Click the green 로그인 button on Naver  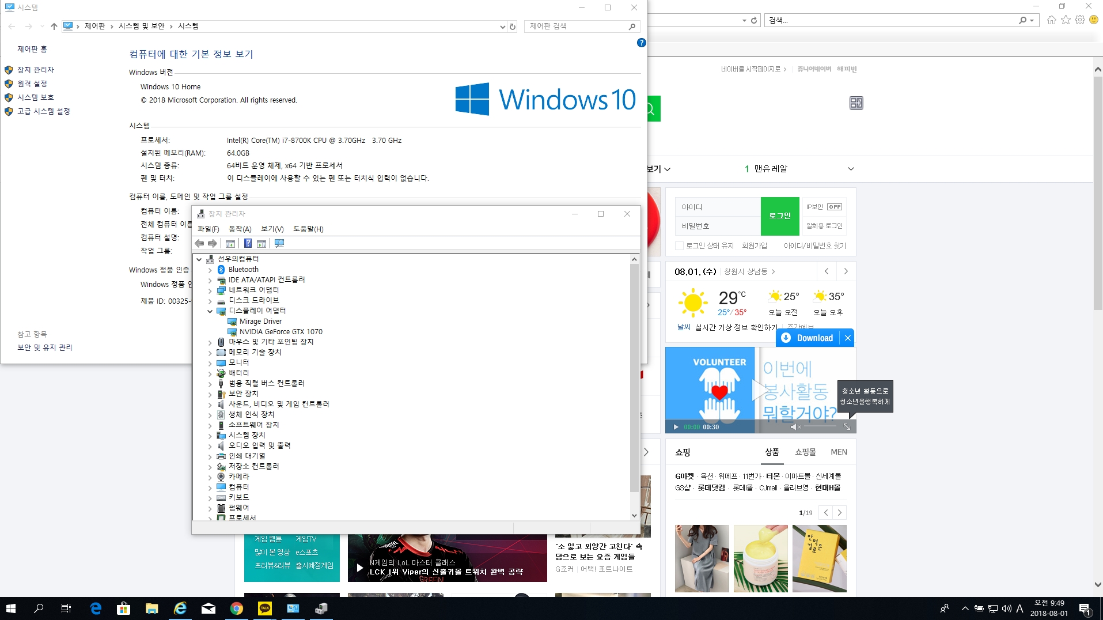(x=780, y=216)
